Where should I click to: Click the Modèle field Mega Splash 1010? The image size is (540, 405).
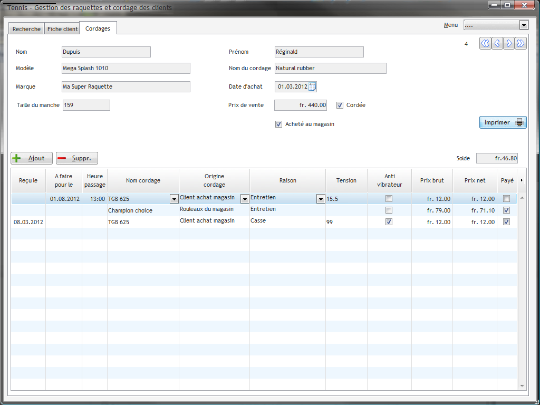[x=126, y=68]
